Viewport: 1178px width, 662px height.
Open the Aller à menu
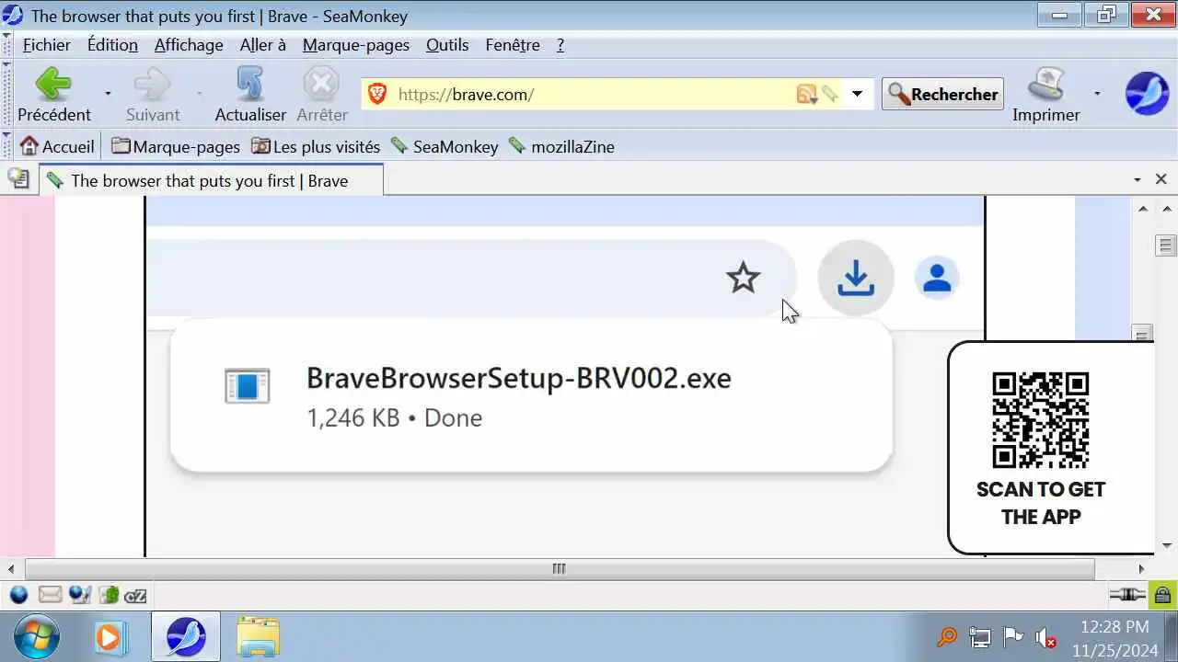[263, 45]
